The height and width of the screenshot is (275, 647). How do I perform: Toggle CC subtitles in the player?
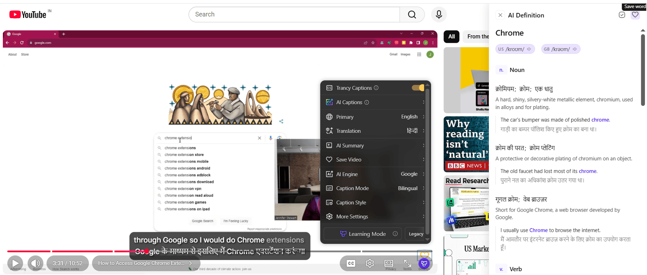[351, 263]
